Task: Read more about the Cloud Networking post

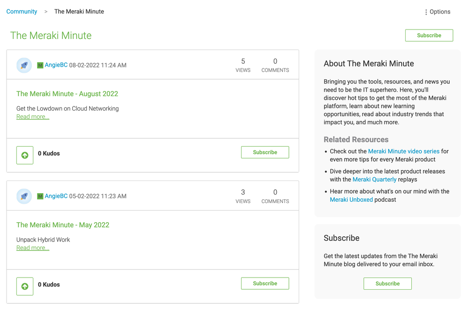Action: point(33,117)
